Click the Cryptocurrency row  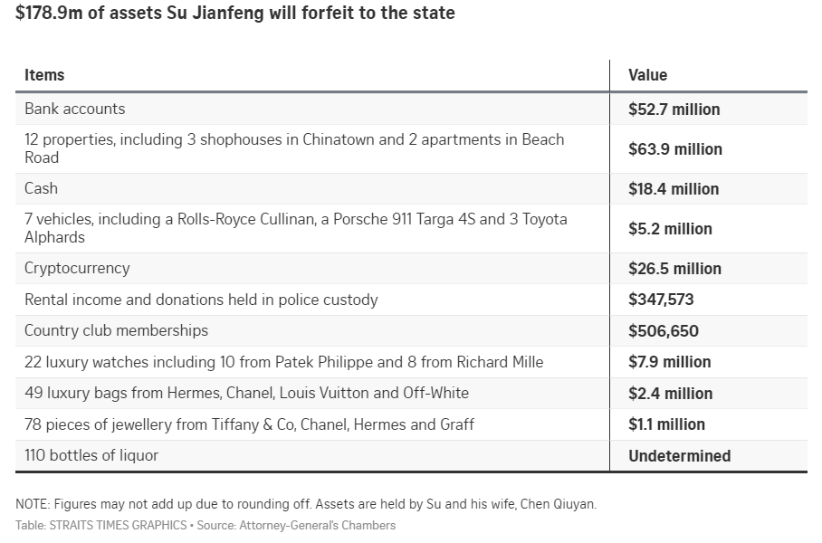77,268
